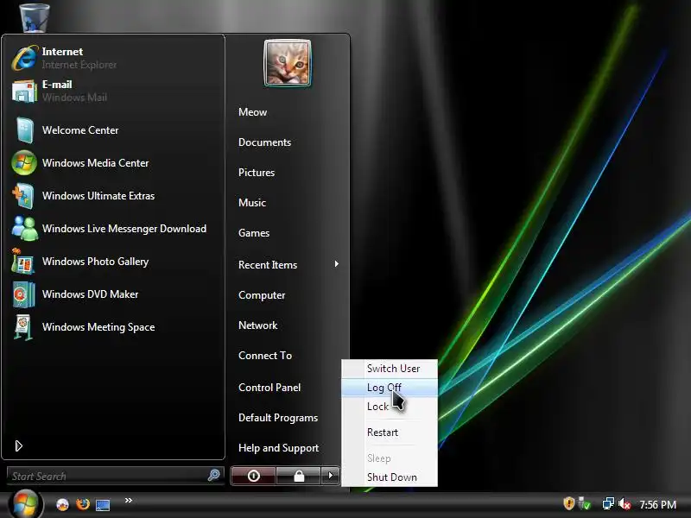The width and height of the screenshot is (691, 518).
Task: Click the first Quick Launch icon
Action: pos(62,504)
